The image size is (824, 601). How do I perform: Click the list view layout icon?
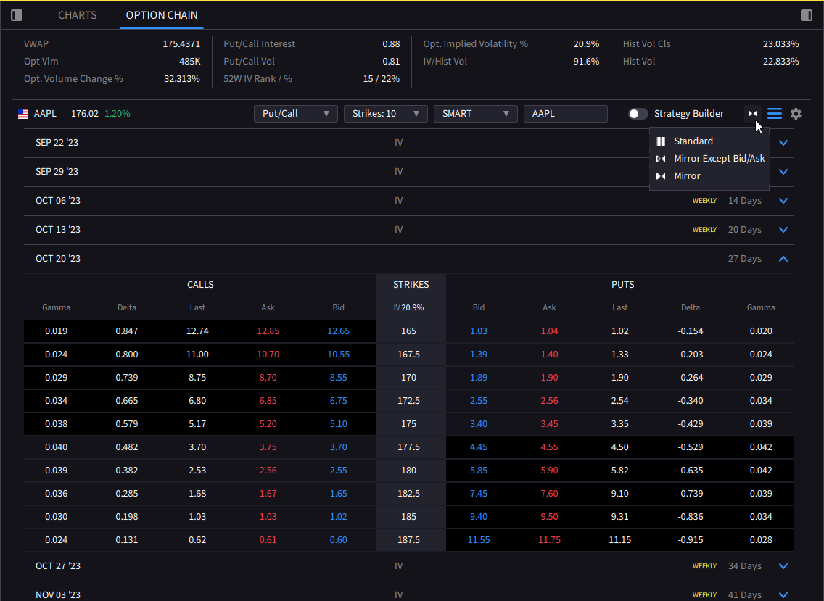click(x=775, y=114)
